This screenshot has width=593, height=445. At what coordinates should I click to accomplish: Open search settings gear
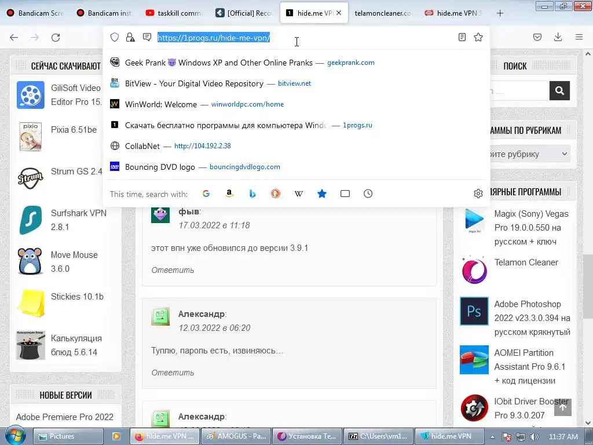click(478, 194)
